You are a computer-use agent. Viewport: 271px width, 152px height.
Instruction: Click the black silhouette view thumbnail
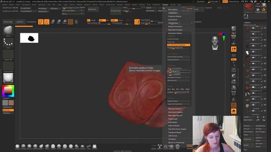coord(29,38)
